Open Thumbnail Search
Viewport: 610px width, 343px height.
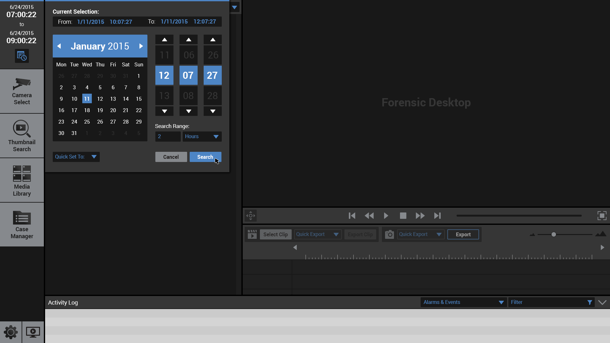pos(22,136)
